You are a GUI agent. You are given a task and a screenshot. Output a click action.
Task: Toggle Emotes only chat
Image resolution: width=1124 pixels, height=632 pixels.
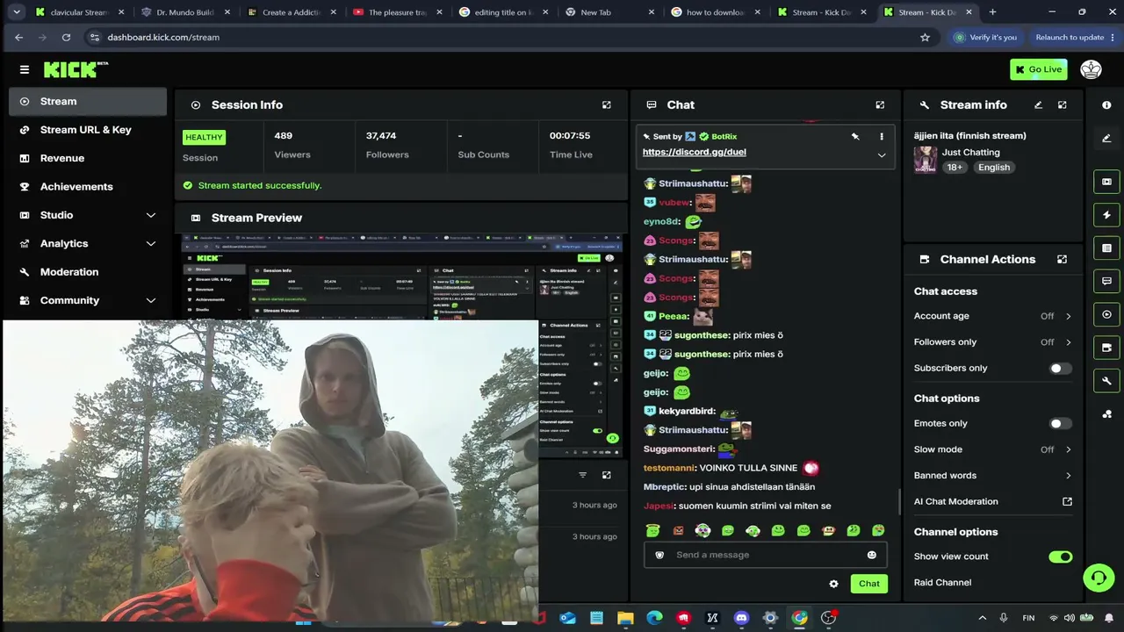click(x=1060, y=424)
